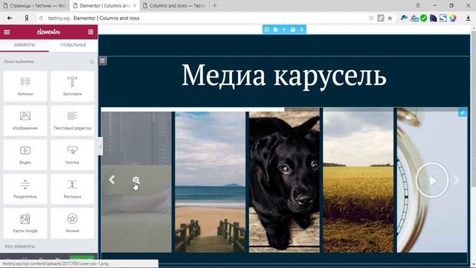Click the zoom icon on first slide
This screenshot has height=268, width=476.
click(136, 180)
